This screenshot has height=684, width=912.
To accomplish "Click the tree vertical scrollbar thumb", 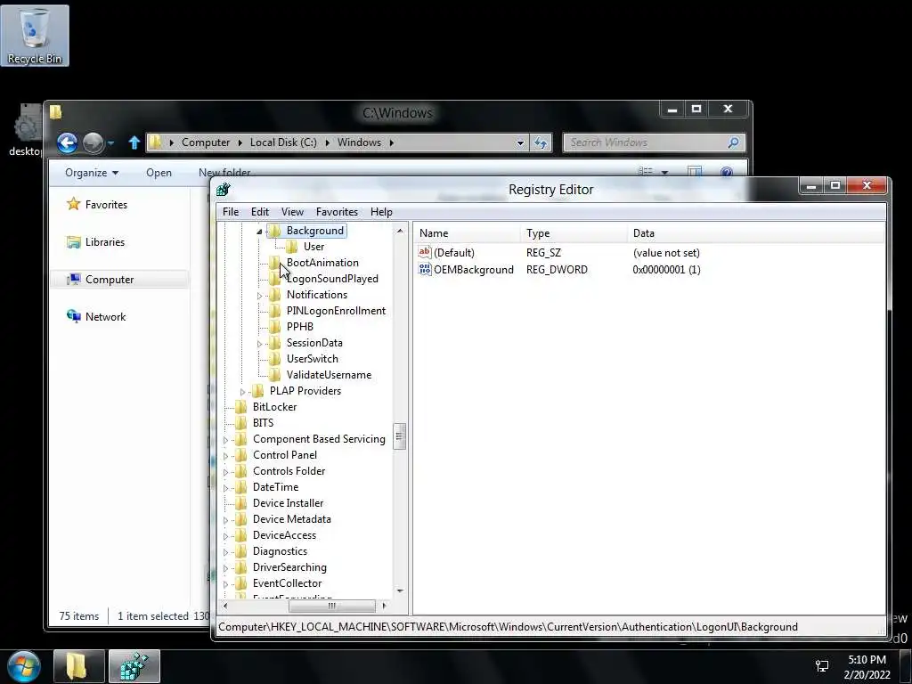I will pos(400,436).
